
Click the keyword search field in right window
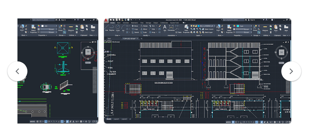coord(233,20)
